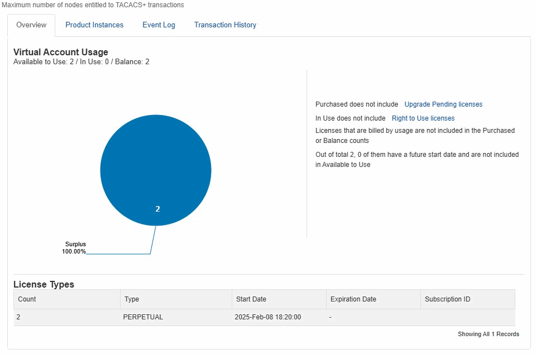View the Right to Use licenses link
This screenshot has width=536, height=354.
[x=423, y=118]
